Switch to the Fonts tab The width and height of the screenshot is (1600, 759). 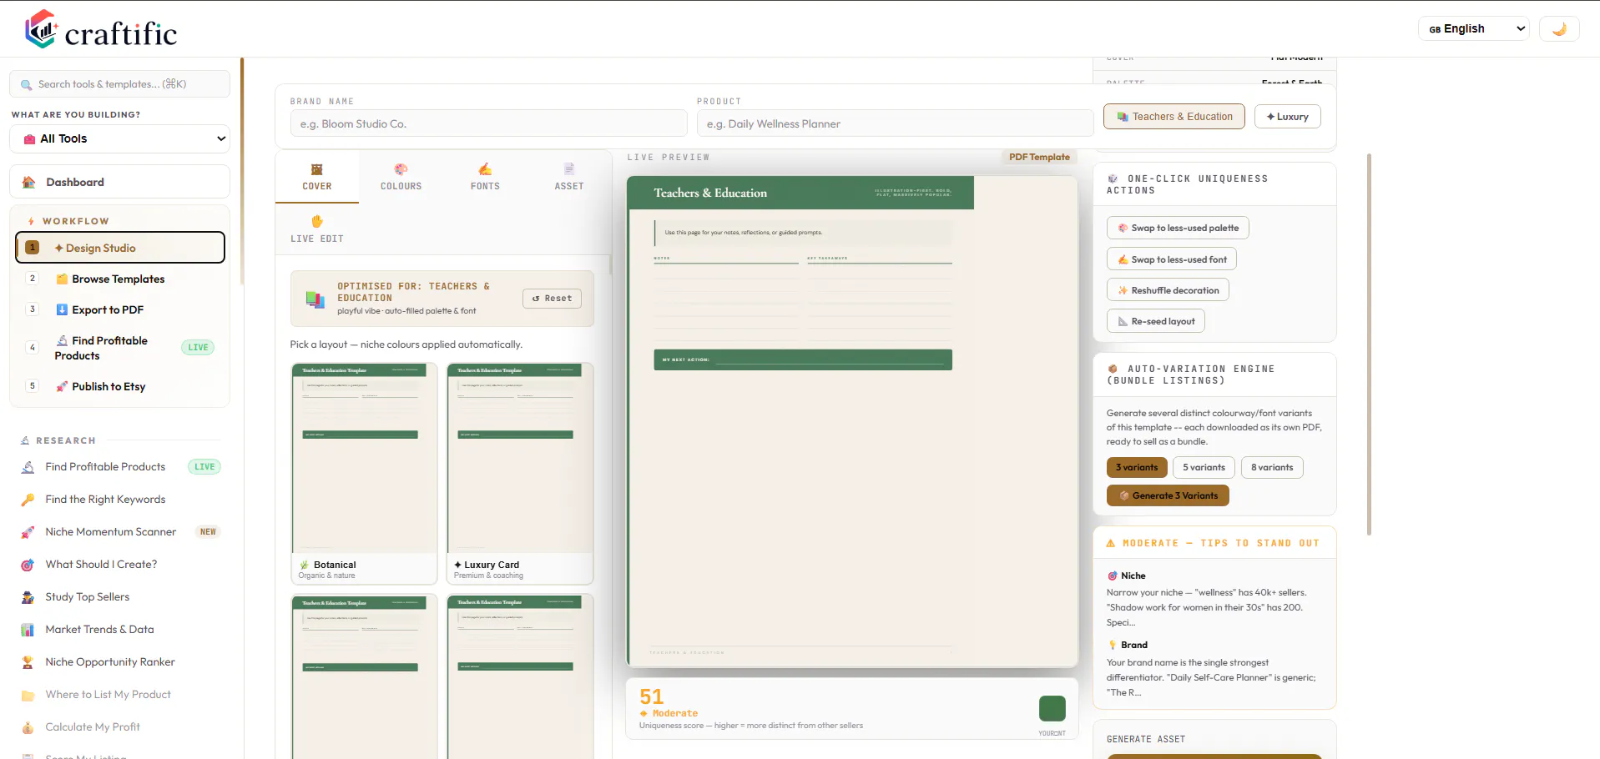coord(485,177)
